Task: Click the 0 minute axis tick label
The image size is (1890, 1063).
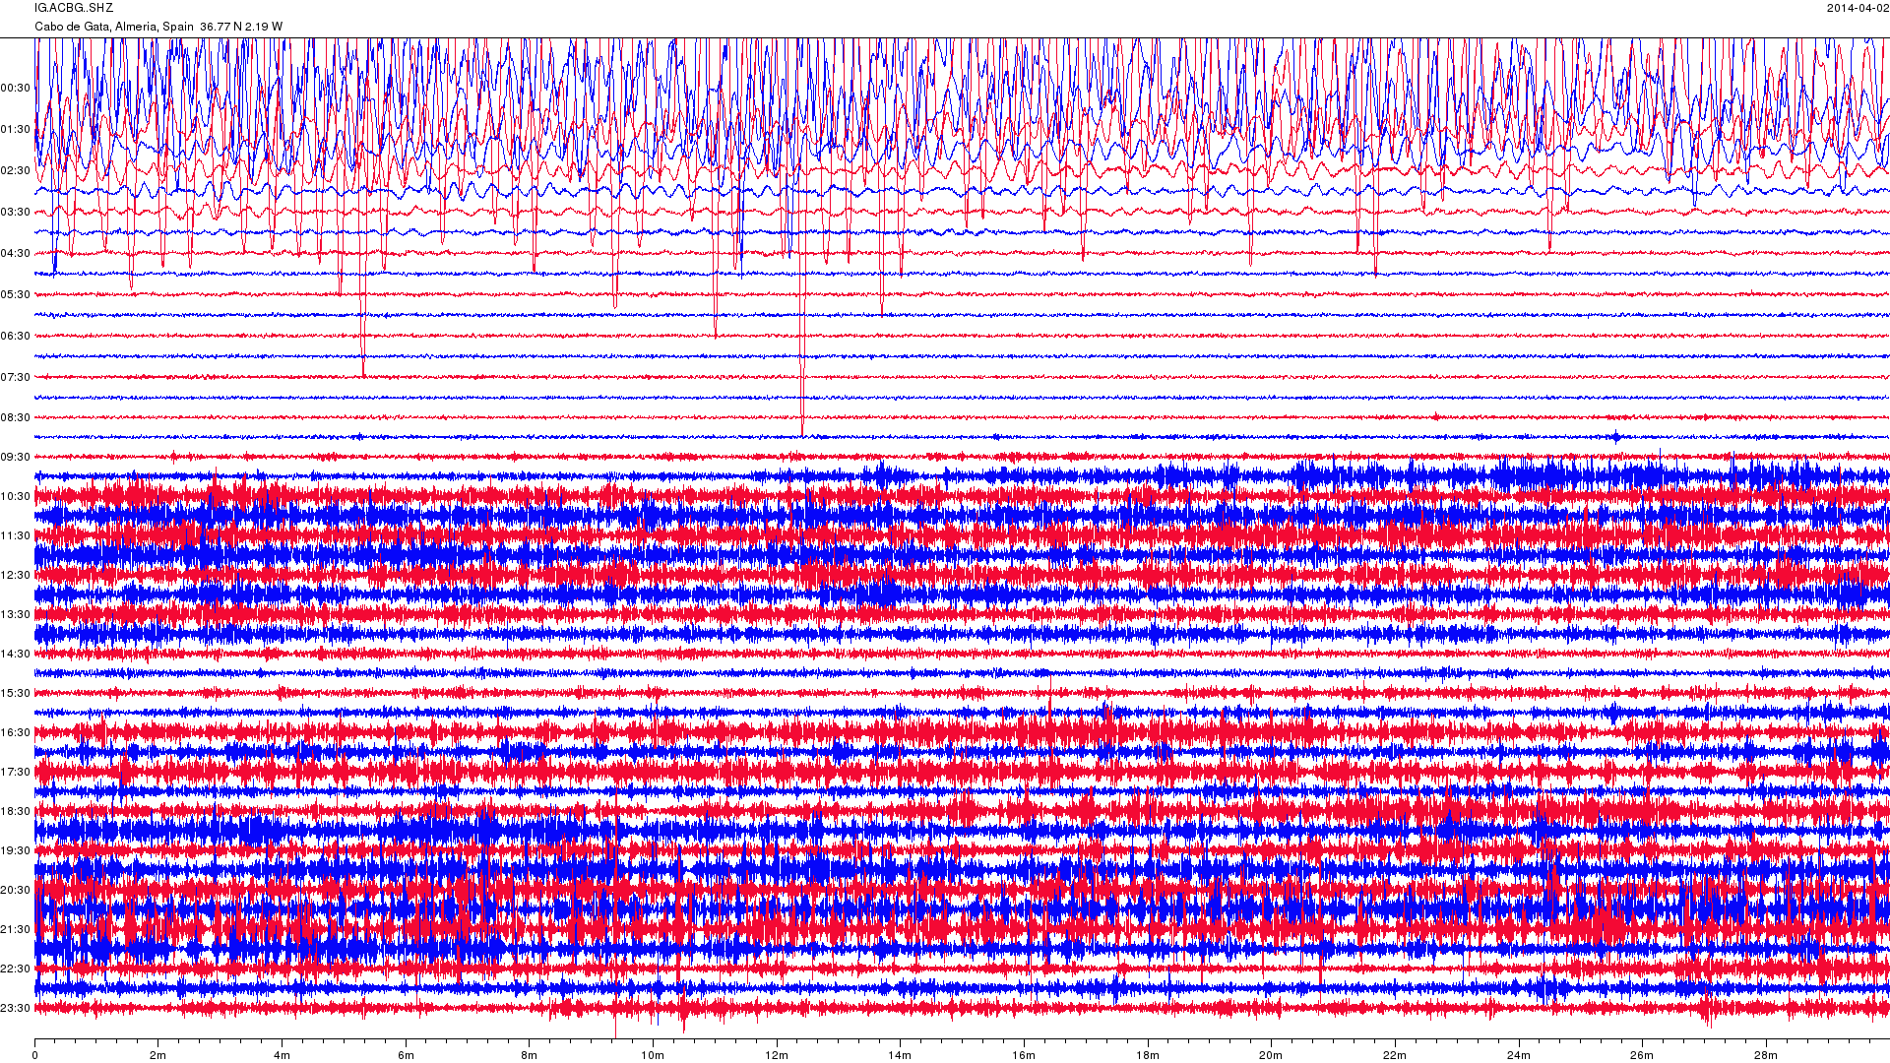Action: (x=35, y=1056)
